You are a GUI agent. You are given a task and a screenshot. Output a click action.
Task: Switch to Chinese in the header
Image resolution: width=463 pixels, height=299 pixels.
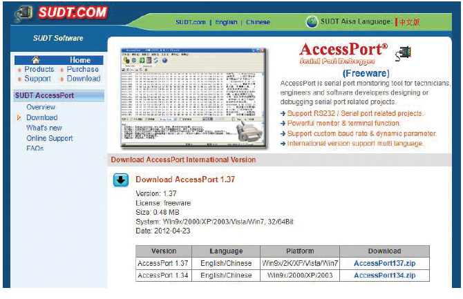pos(258,22)
